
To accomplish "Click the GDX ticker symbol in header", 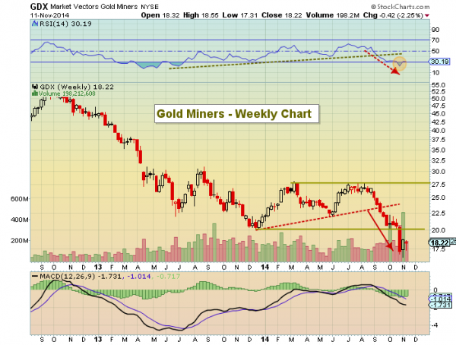I will (x=40, y=6).
